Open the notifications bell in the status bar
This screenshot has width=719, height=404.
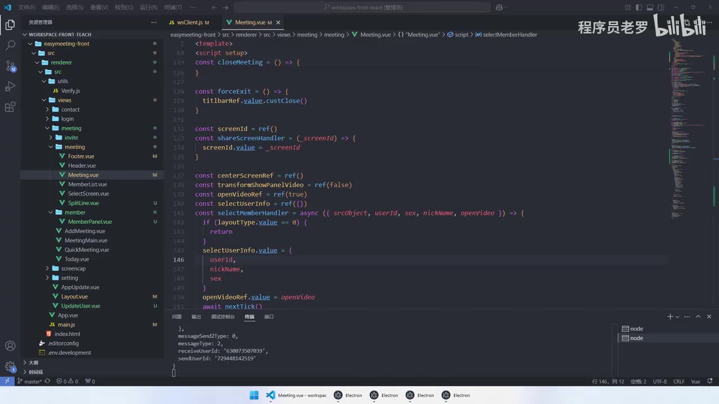[x=711, y=382]
